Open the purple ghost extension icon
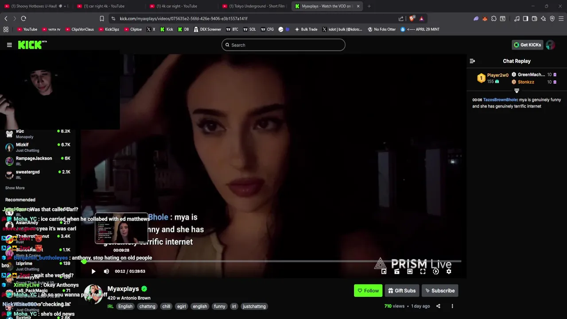Viewport: 567px width, 319px height. 476,19
